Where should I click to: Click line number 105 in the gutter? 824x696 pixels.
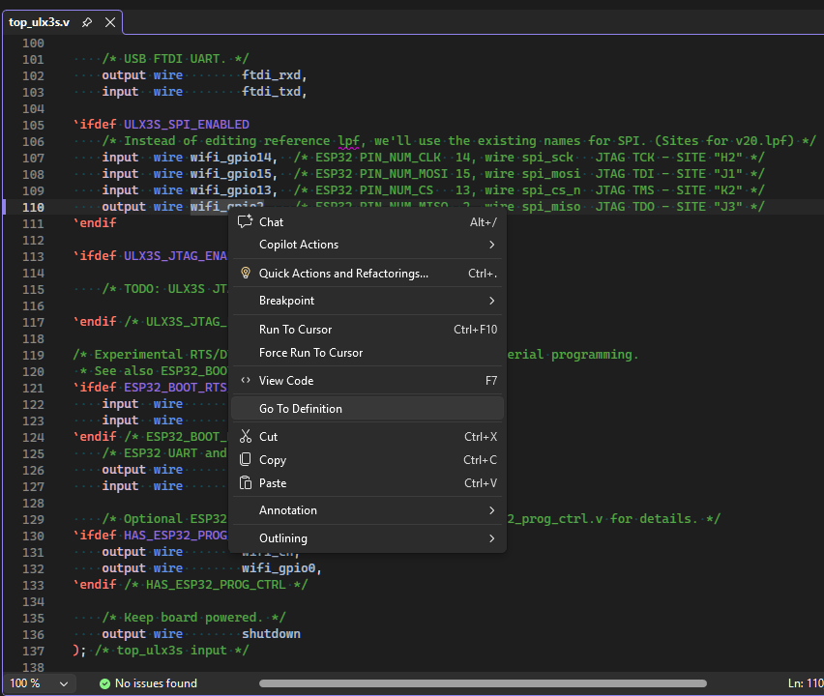33,125
